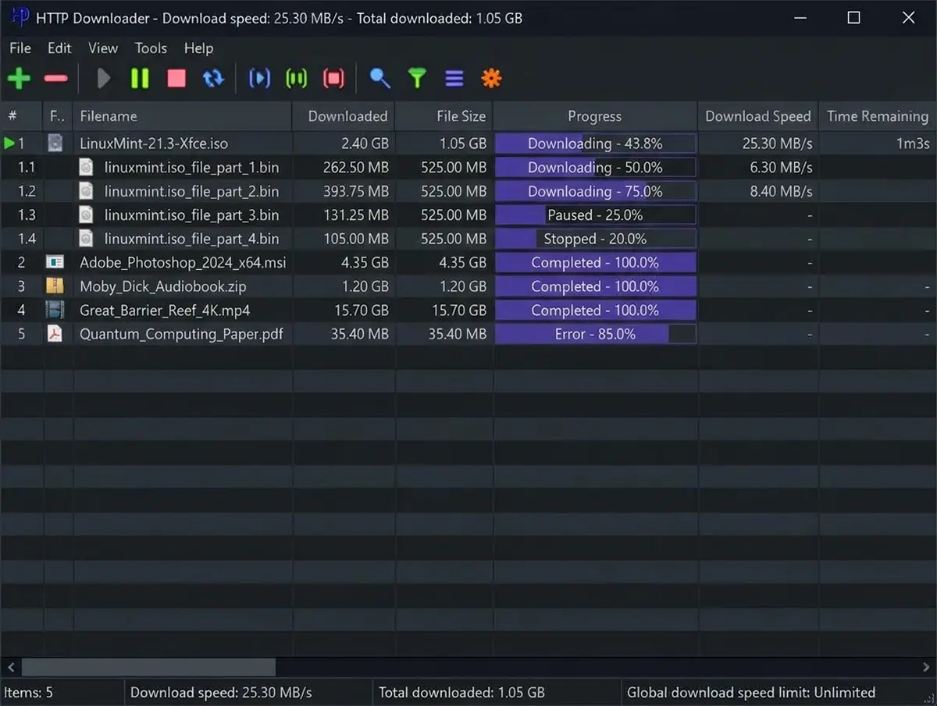Click the PDF icon of Quantum_Computing_Paper.pdf

[55, 335]
